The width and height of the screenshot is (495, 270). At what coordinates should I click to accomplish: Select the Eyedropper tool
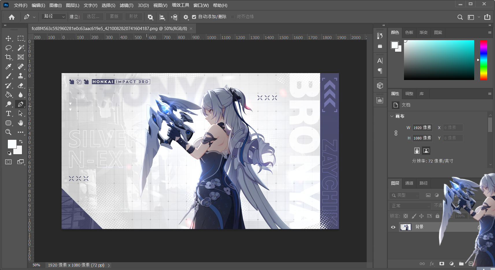tap(8, 67)
